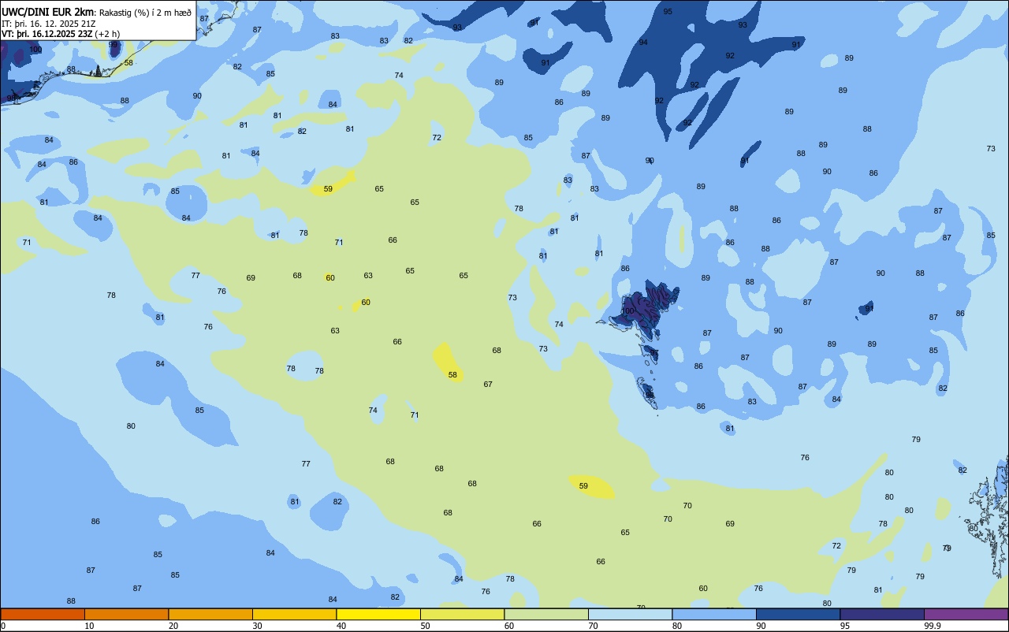Pick the 50–60 pale yellow legend swatch
Image resolution: width=1009 pixels, height=632 pixels.
click(462, 614)
